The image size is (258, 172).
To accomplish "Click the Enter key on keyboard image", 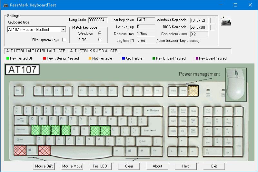I will [x=152, y=127].
